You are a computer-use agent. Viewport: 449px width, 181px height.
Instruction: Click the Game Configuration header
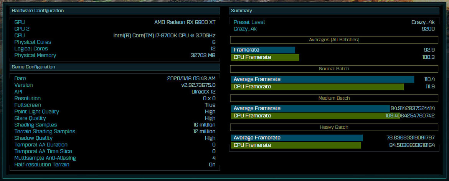[x=115, y=67]
